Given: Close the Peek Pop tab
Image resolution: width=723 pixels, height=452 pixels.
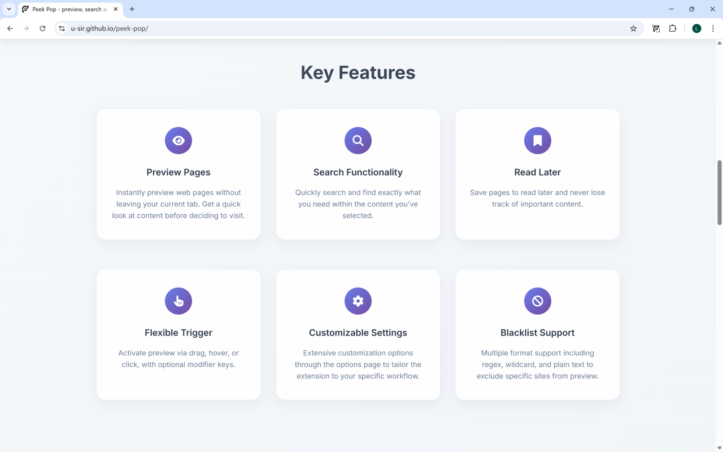Looking at the screenshot, I should coord(116,9).
